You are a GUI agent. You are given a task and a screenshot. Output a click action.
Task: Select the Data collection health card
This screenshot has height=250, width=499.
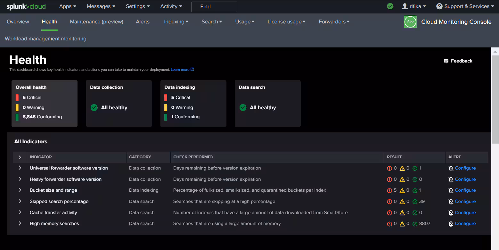coord(119,103)
